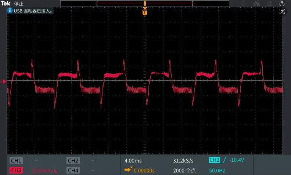Click the 0.00000s horizontal delay readout
The height and width of the screenshot is (175, 291).
[144, 170]
